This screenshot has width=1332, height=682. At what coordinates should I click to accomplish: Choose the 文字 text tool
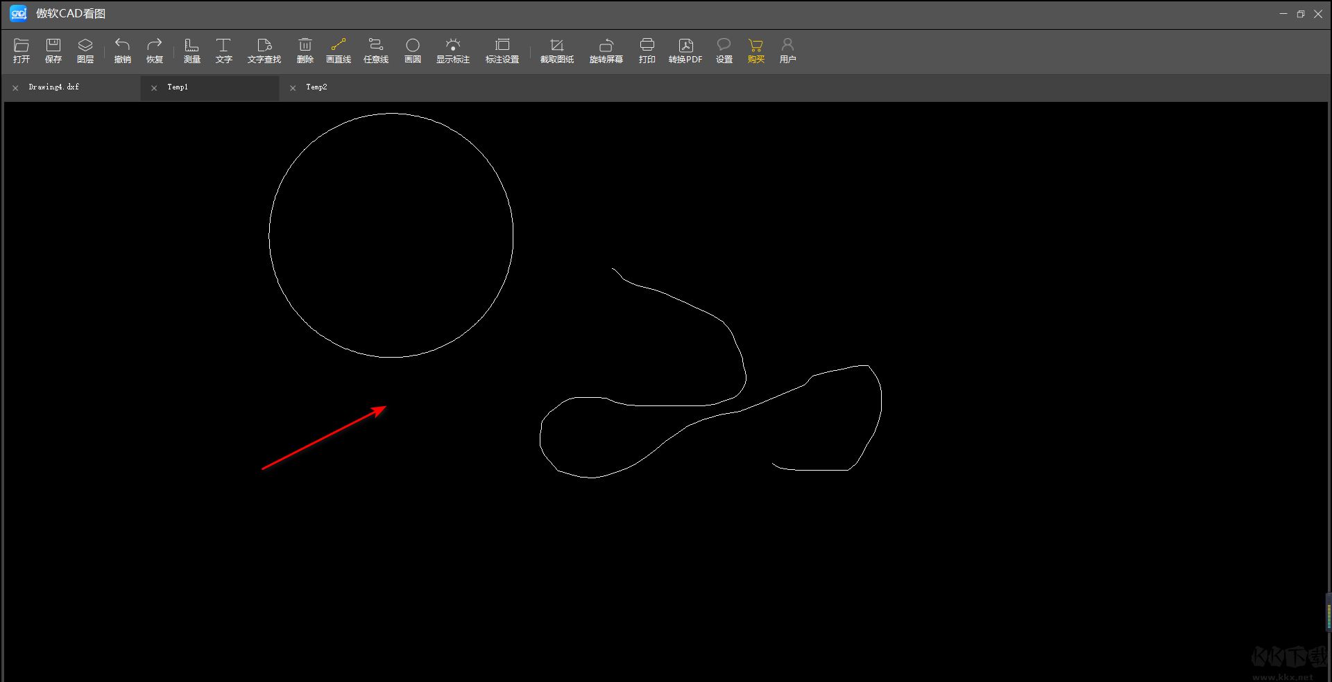(223, 51)
